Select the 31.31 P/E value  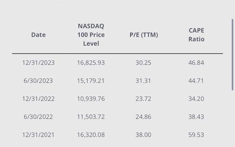click(143, 81)
